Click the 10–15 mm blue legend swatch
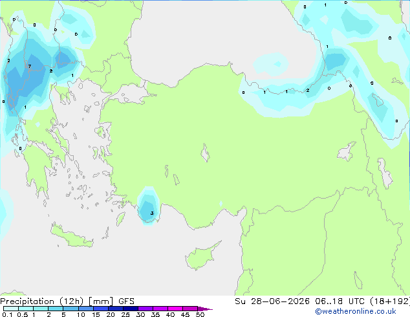 (86, 309)
